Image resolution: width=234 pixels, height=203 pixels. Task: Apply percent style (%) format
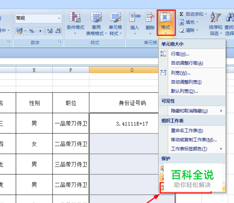(x=32, y=31)
